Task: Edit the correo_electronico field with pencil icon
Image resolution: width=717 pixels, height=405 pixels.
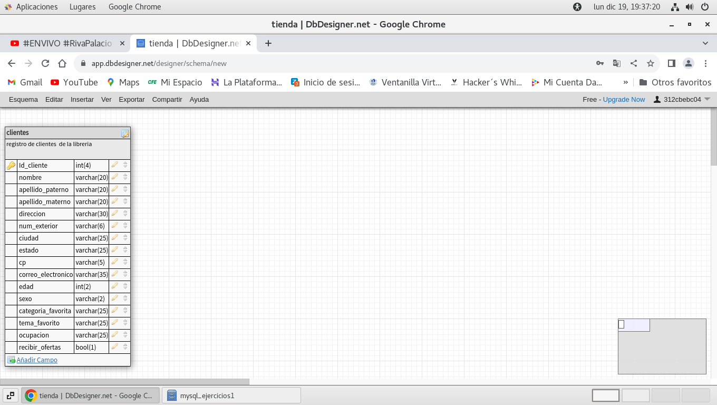Action: click(115, 274)
